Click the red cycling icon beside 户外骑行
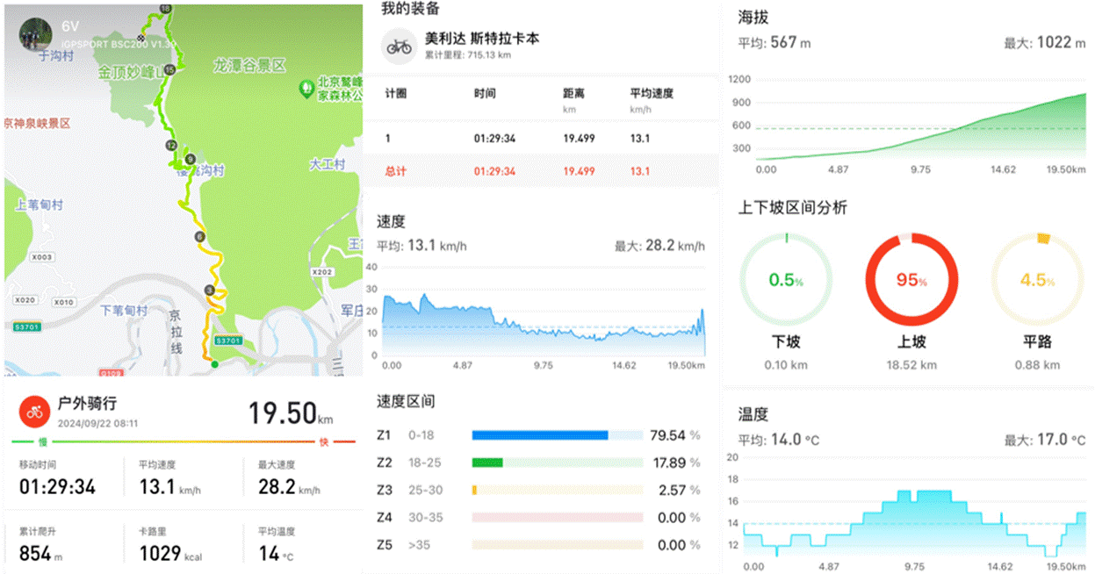This screenshot has height=574, width=1095. (x=35, y=411)
